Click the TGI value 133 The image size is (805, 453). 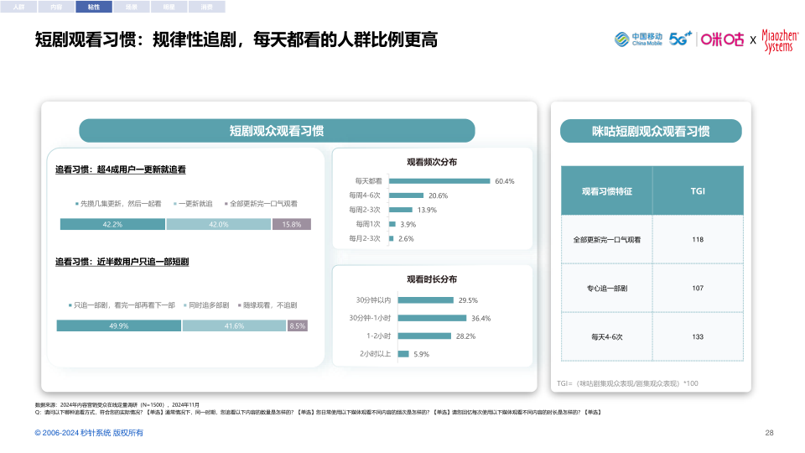(x=698, y=337)
